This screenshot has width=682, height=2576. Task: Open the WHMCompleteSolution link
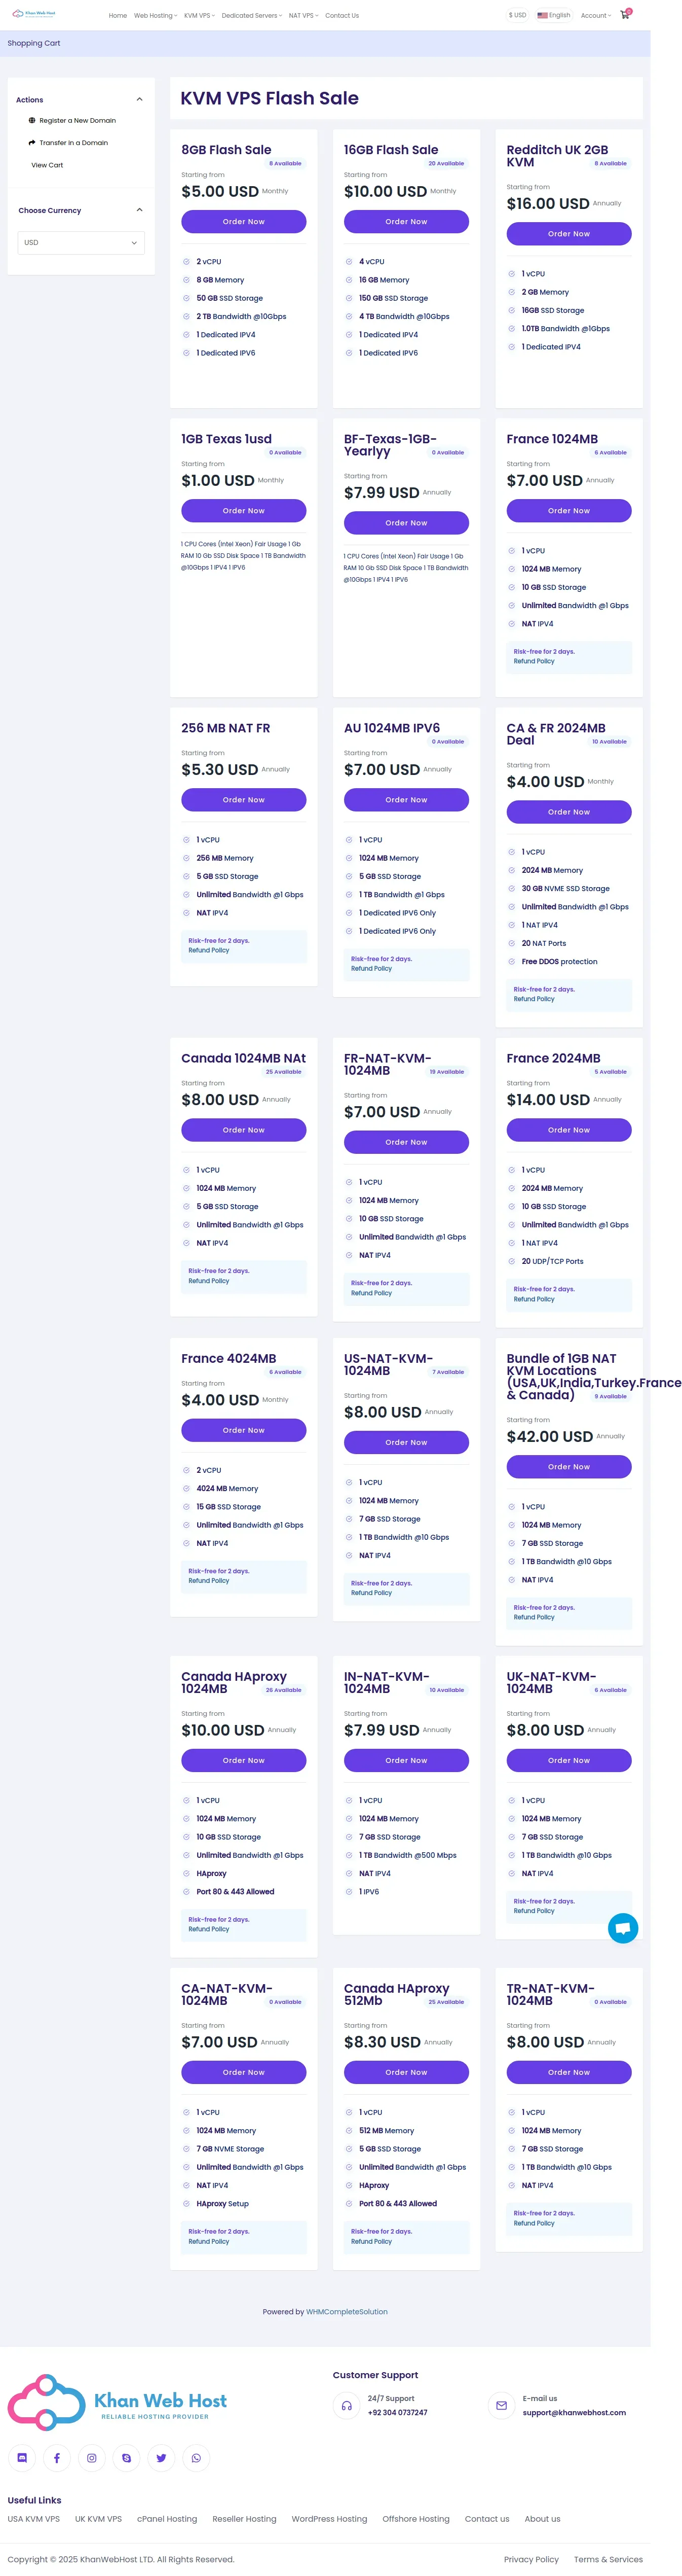[x=347, y=2311]
